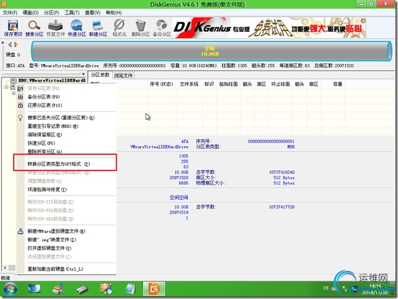This screenshot has width=398, height=299.
Task: Click the picture tool taskbar icon
Action: [x=106, y=289]
